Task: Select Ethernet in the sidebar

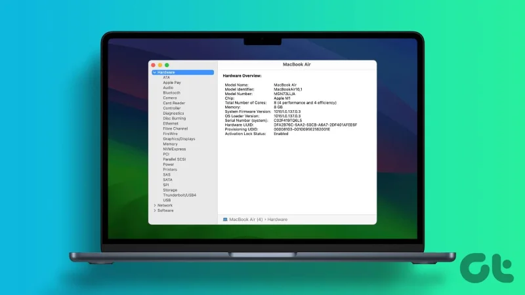Action: pos(171,123)
